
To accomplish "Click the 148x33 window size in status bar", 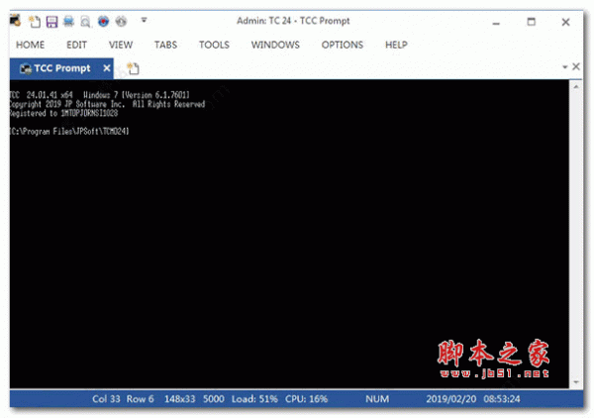I will 179,399.
